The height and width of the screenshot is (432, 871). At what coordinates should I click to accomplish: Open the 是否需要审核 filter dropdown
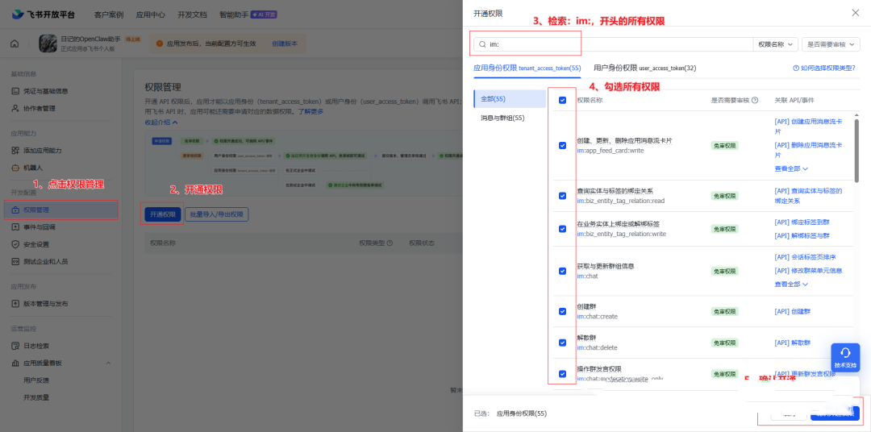(831, 44)
